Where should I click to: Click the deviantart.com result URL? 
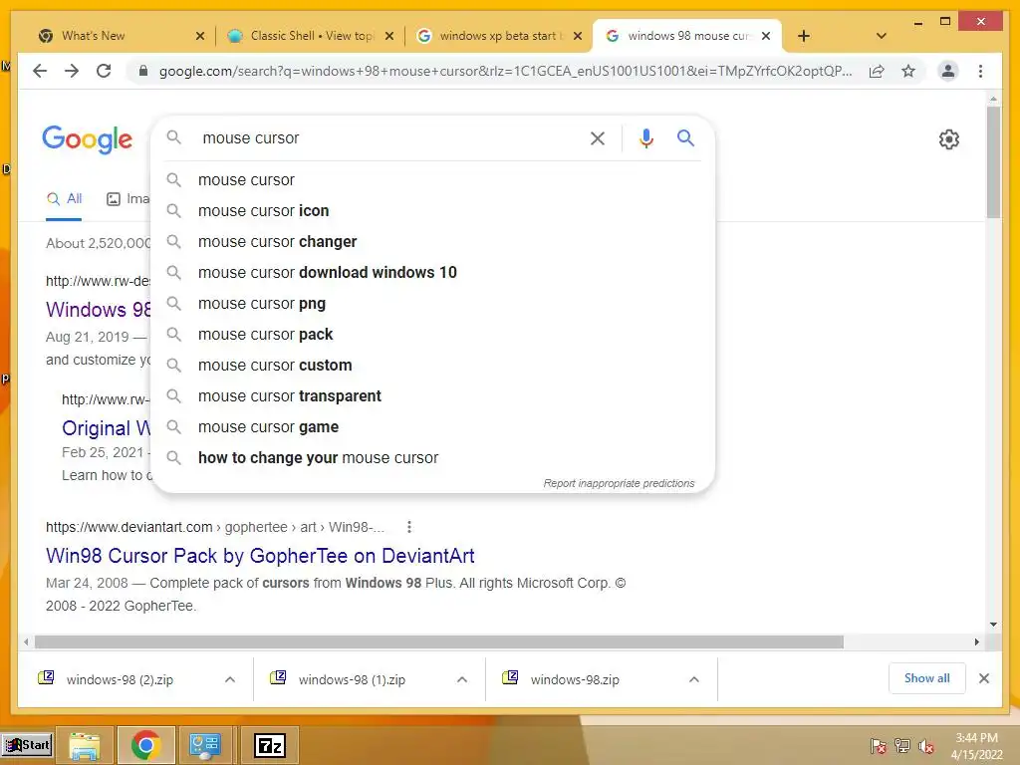coord(215,527)
